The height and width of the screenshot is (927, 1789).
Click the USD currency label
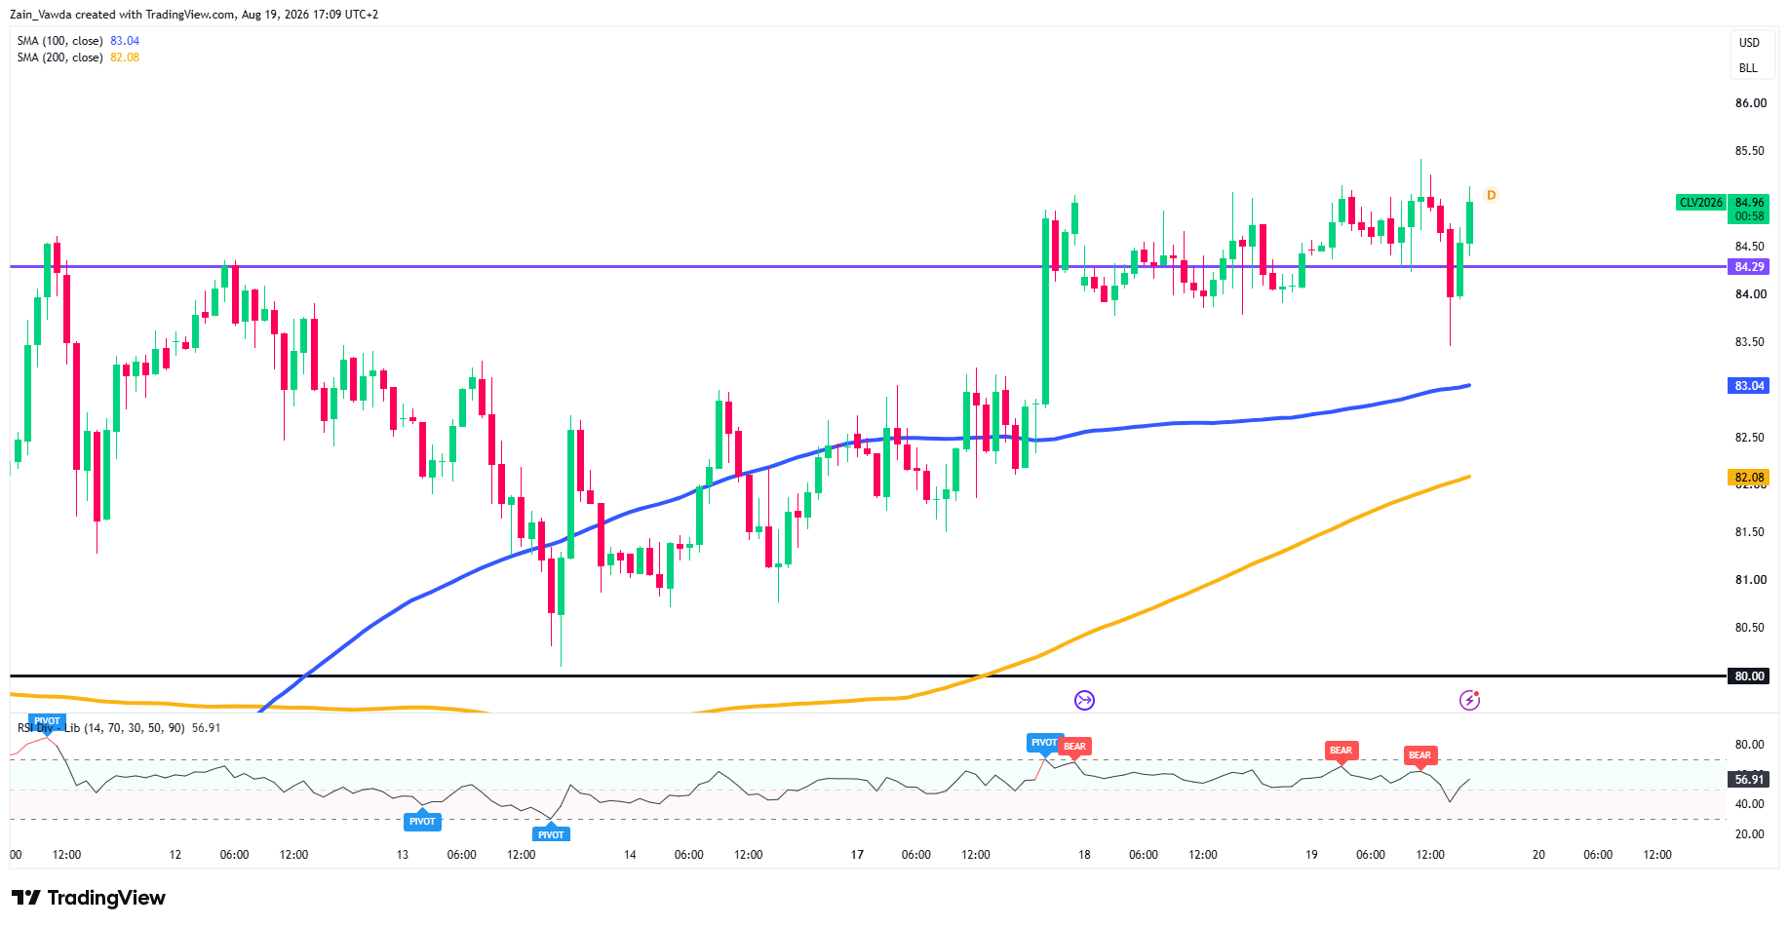1749,43
